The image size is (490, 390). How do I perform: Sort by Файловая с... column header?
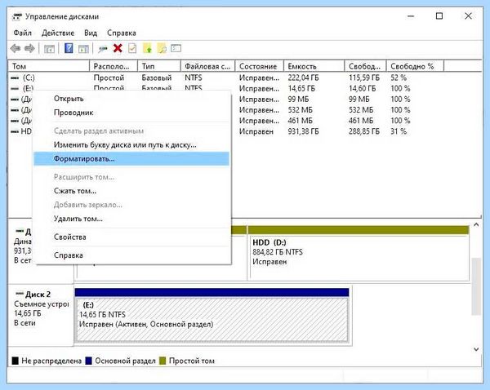pyautogui.click(x=207, y=66)
